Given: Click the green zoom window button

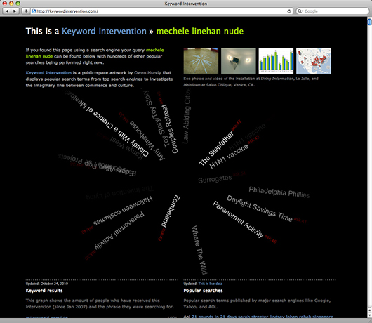Looking at the screenshot, I should [18, 4].
